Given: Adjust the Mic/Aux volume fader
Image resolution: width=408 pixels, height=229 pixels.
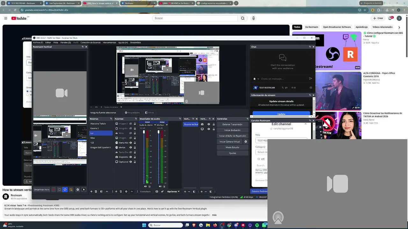Looking at the screenshot, I should (x=159, y=132).
